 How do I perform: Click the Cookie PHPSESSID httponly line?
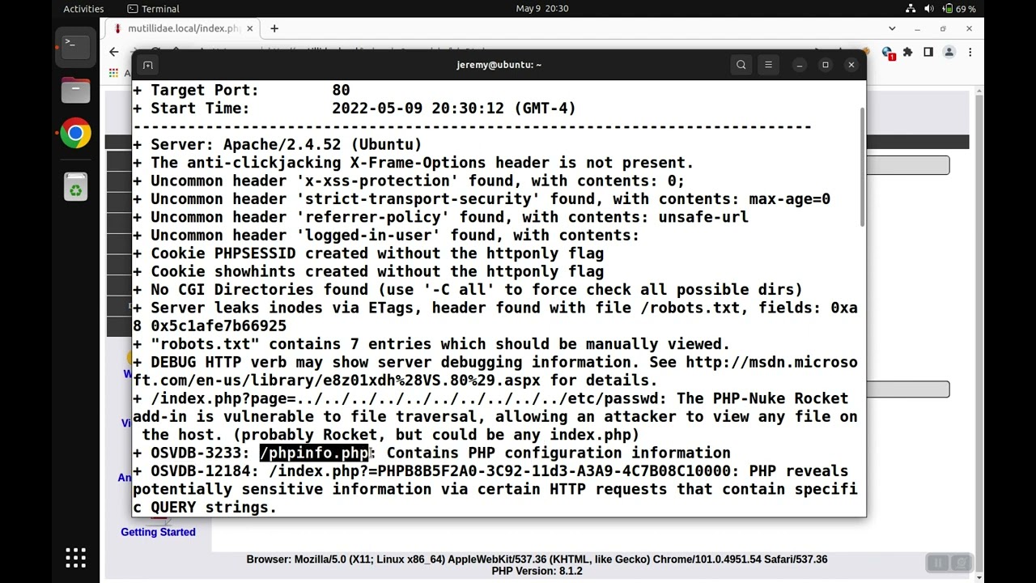click(x=368, y=253)
